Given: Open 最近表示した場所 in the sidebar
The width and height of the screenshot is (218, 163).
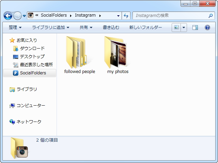Looking at the screenshot, I should click(x=36, y=65).
